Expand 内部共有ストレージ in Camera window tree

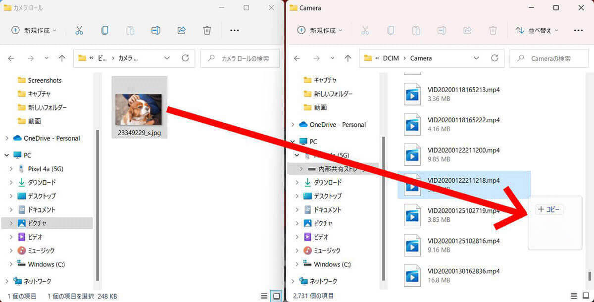click(x=301, y=169)
